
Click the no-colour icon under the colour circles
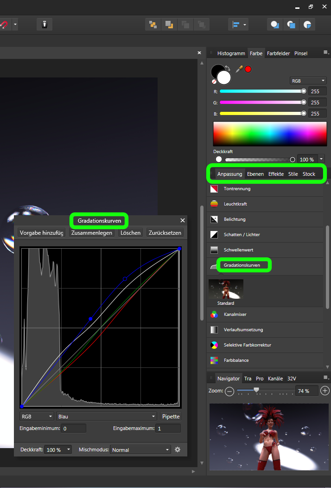[x=214, y=82]
